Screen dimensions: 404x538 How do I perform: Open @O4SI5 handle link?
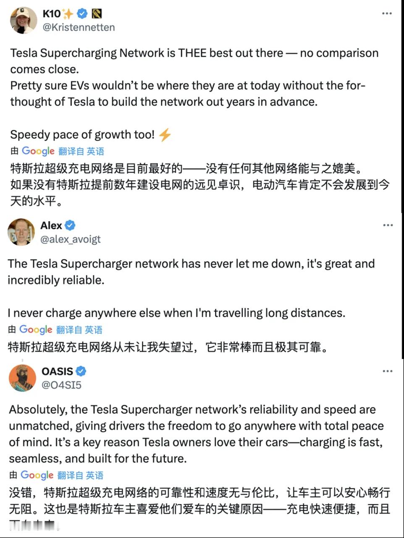click(61, 385)
